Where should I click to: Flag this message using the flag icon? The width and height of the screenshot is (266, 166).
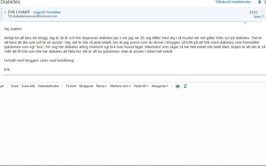(x=263, y=12)
